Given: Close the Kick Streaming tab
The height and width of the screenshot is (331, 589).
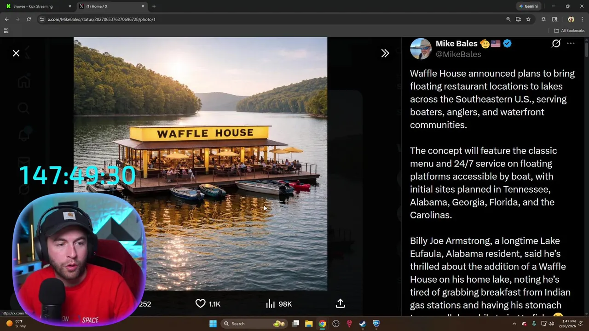Looking at the screenshot, I should 70,6.
